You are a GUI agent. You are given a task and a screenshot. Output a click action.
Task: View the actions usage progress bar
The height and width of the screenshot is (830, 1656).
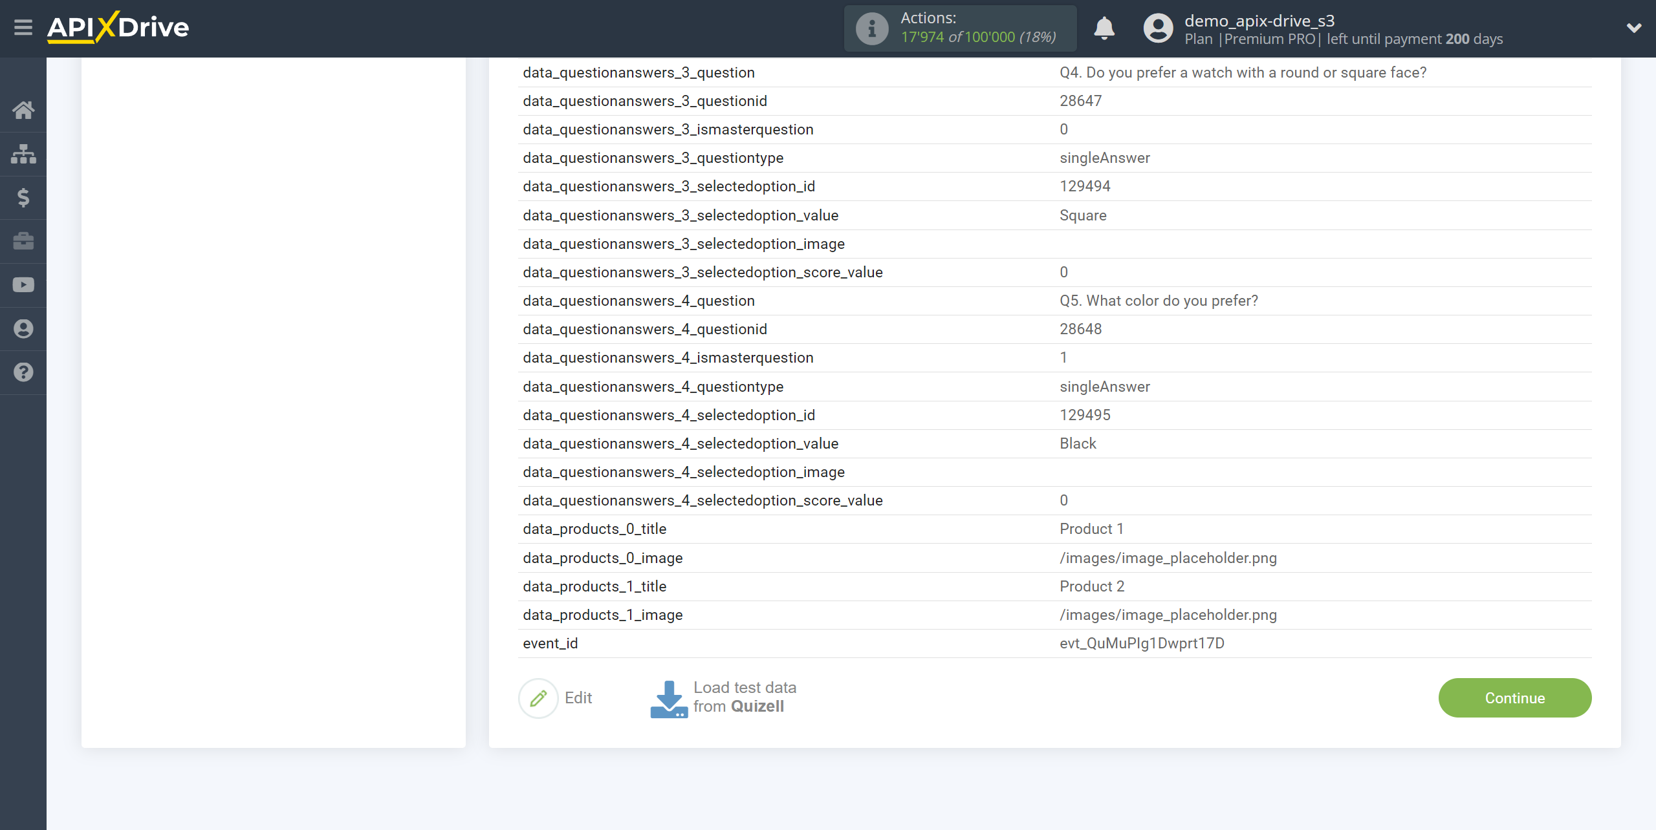959,28
